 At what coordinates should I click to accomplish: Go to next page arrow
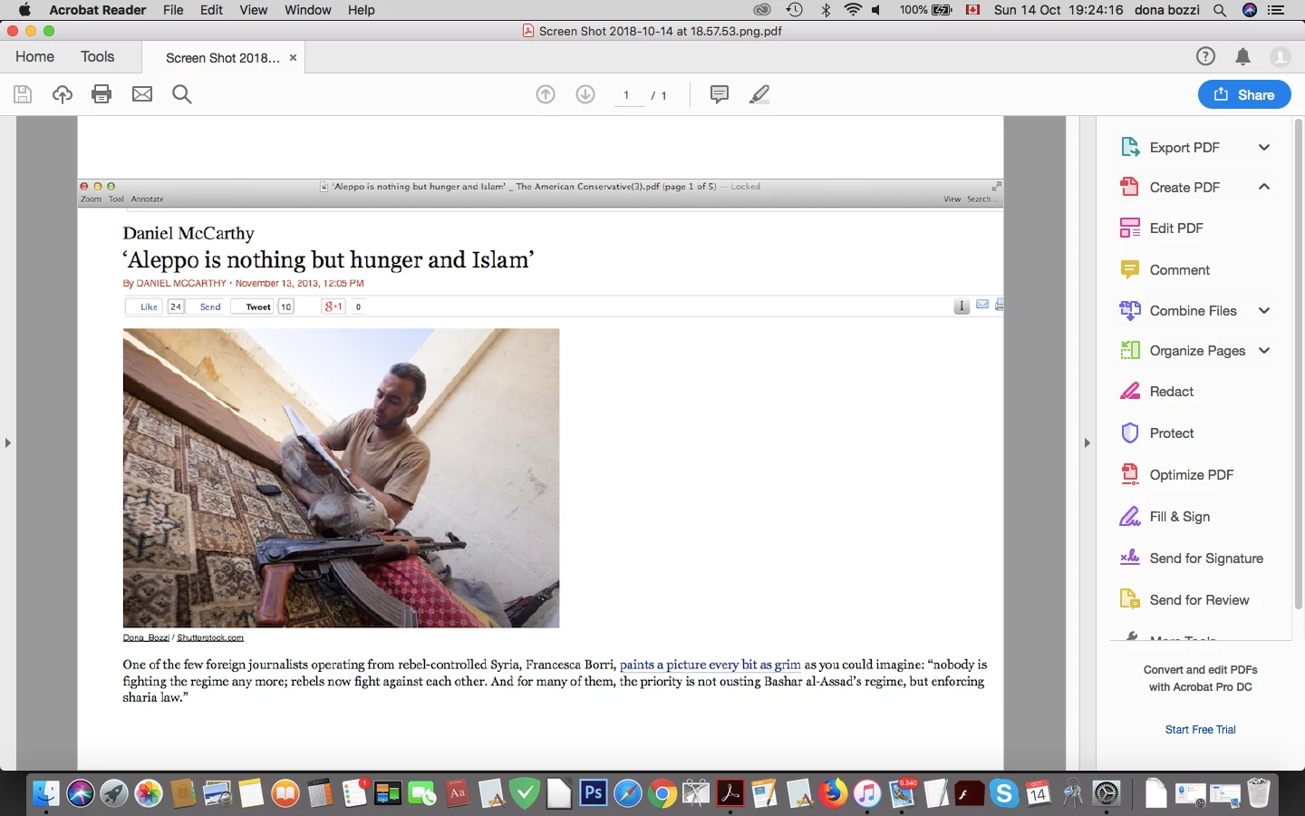(585, 94)
